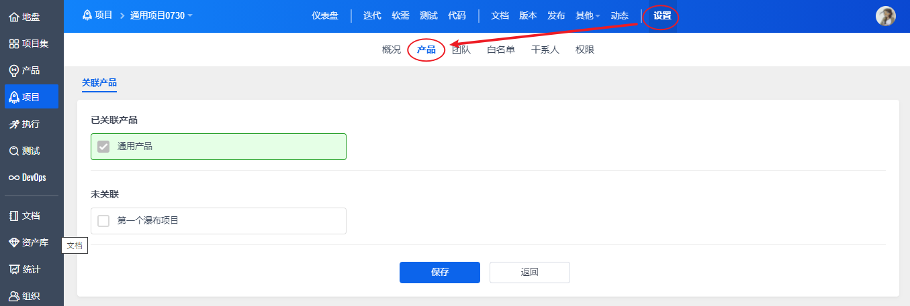Click the 统计 chart icon in sidebar
The image size is (910, 306).
(x=13, y=269)
